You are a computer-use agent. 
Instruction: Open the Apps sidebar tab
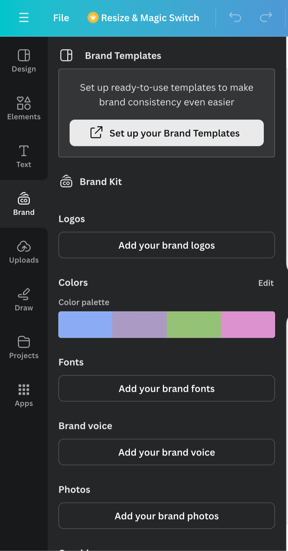24,395
